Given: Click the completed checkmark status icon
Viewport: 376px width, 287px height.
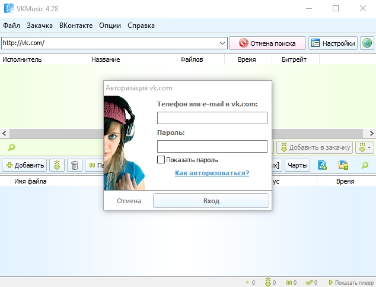Looking at the screenshot, I should (x=310, y=283).
